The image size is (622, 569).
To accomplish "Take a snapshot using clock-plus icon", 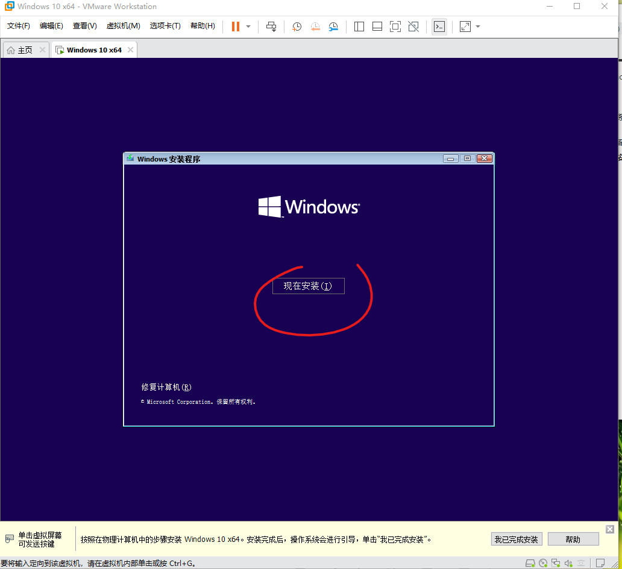I will [297, 27].
